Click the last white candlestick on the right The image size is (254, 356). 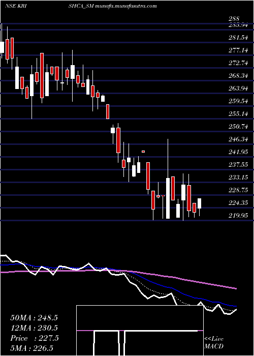pos(200,203)
